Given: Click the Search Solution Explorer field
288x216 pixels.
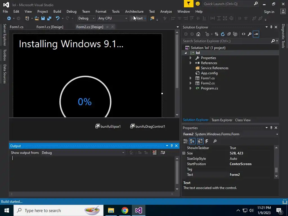Looking at the screenshot, I should pos(227,41).
